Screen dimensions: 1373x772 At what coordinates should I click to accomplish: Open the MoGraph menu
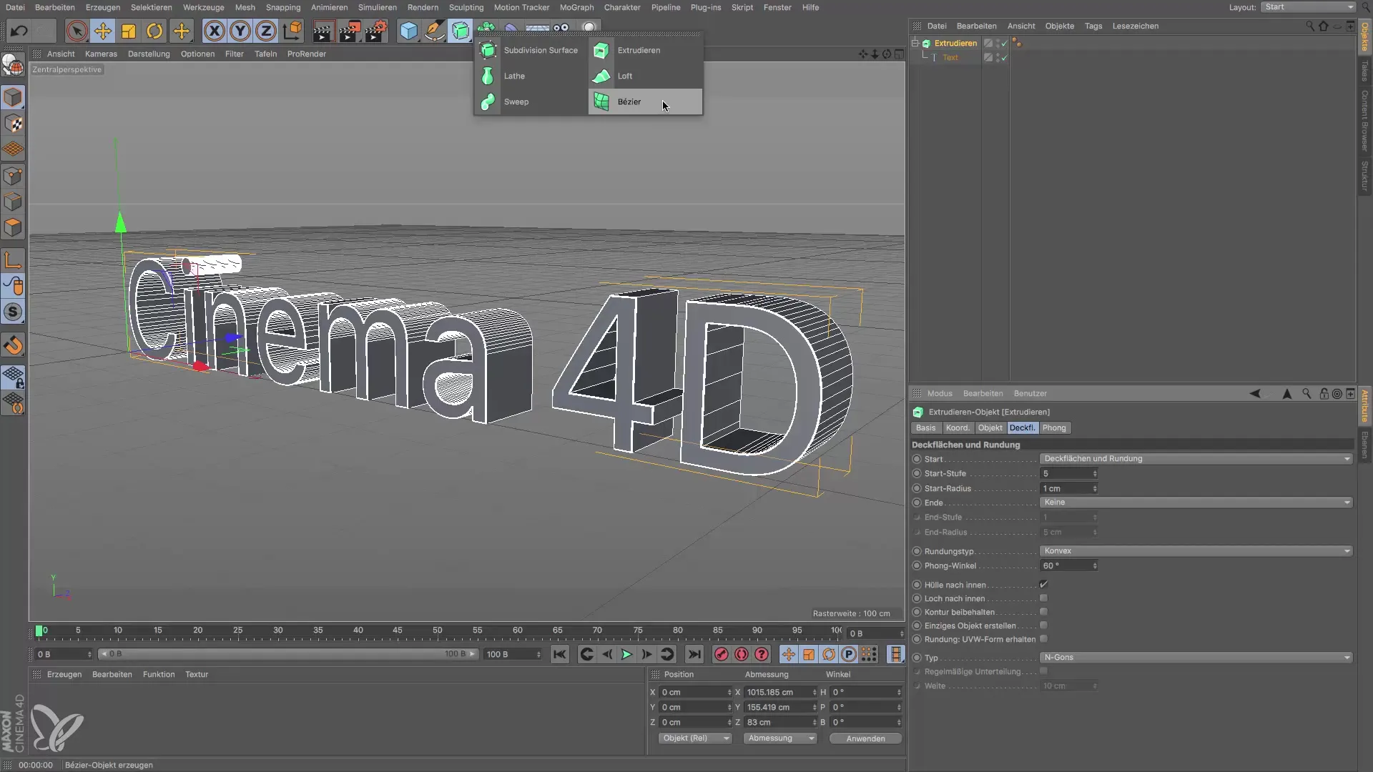pyautogui.click(x=576, y=7)
